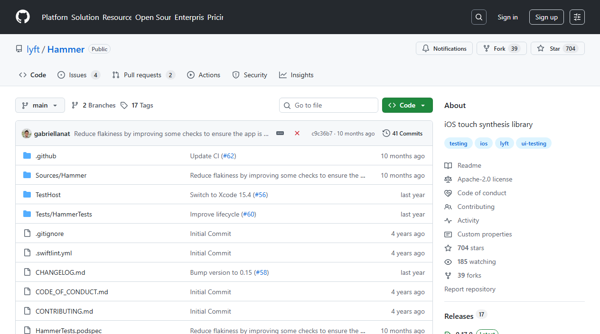Select the ios topic tag
This screenshot has height=334, width=600.
(484, 144)
